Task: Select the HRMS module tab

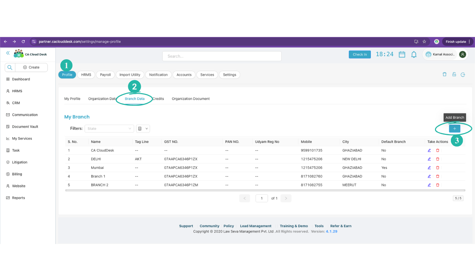Action: 86,75
